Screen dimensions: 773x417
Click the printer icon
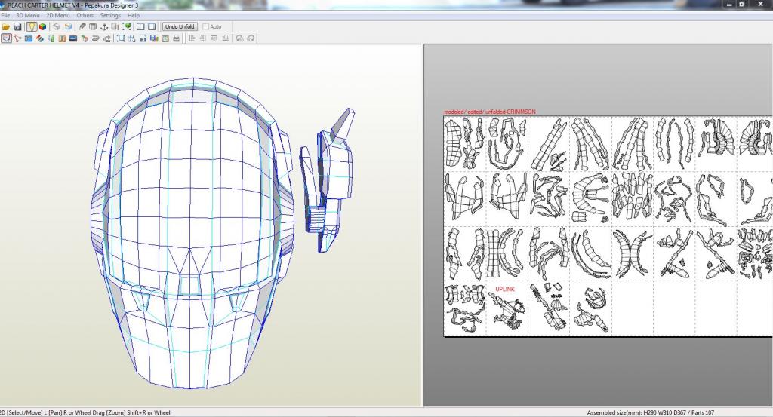pyautogui.click(x=176, y=38)
